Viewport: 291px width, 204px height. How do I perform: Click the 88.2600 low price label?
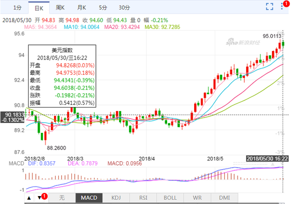pos(57,148)
